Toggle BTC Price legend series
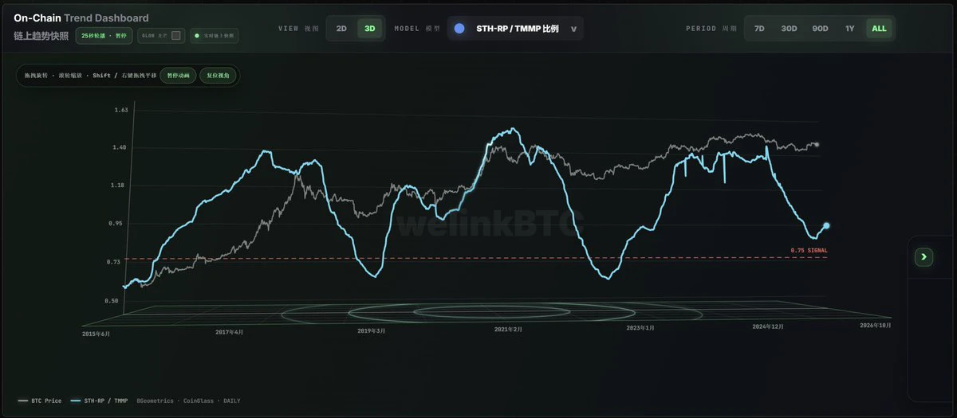Image resolution: width=957 pixels, height=418 pixels. 40,400
